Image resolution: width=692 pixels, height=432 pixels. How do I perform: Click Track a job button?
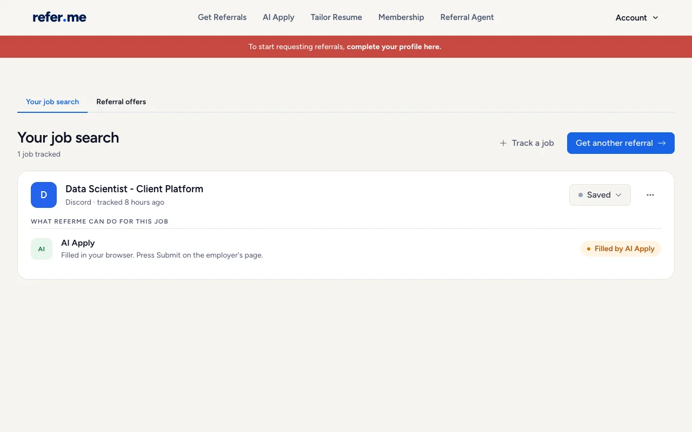(527, 143)
